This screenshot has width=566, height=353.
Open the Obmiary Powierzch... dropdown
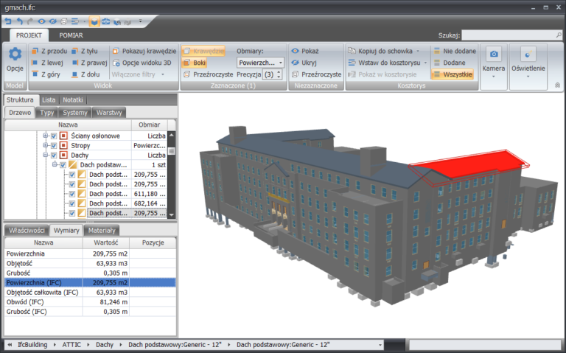pyautogui.click(x=260, y=63)
